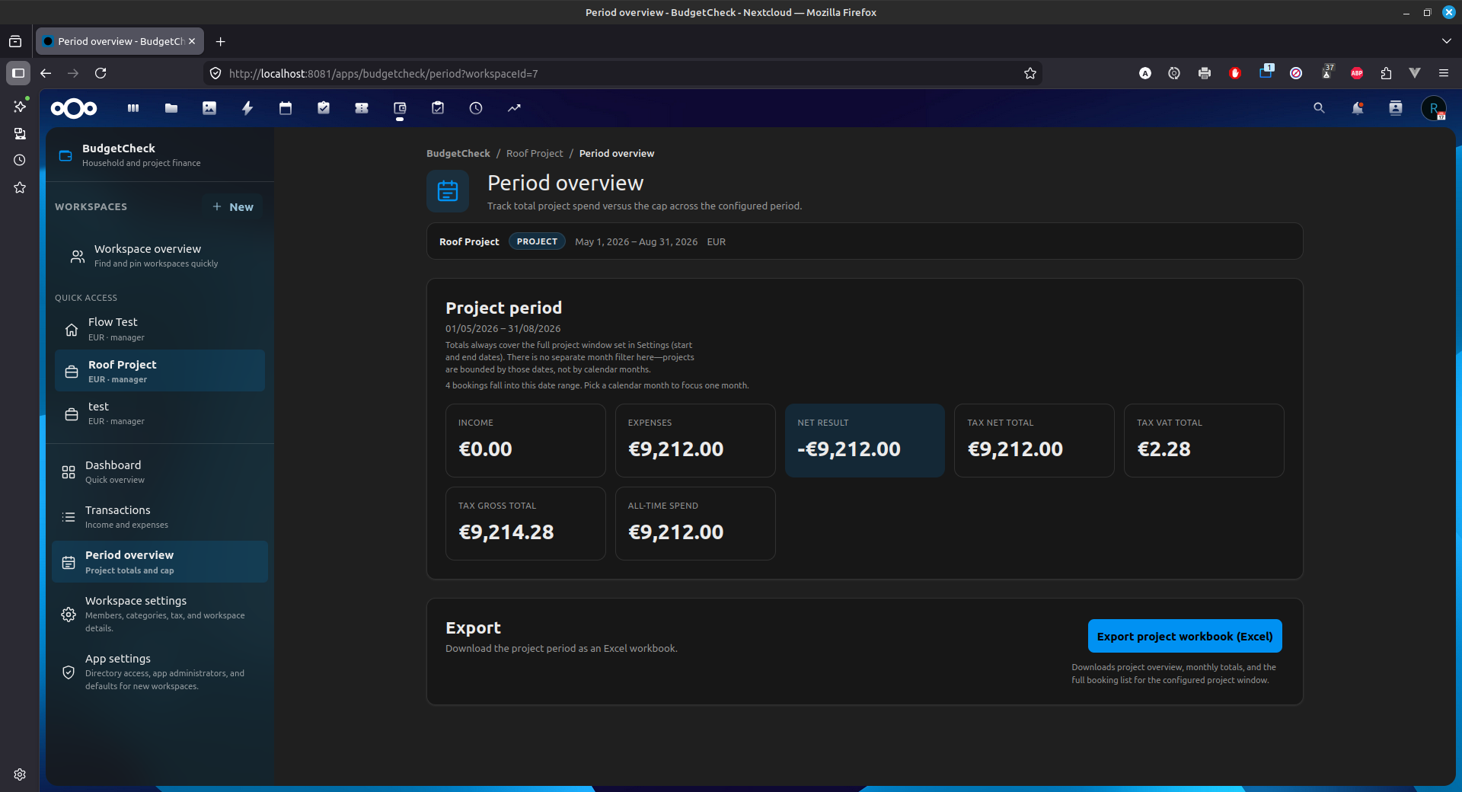Click the Tax Net Total card
The image size is (1462, 792).
(x=1034, y=440)
